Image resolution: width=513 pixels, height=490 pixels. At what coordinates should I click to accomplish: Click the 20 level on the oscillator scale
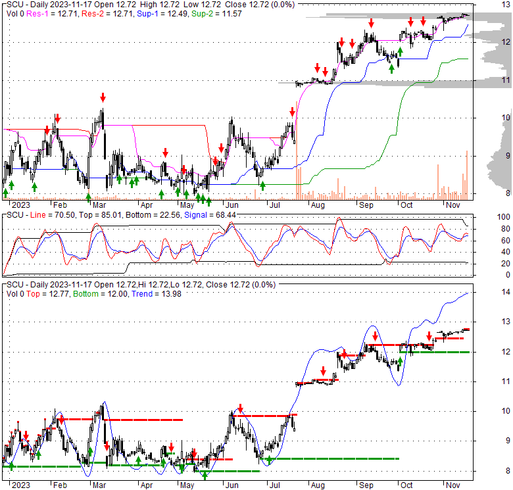506,264
